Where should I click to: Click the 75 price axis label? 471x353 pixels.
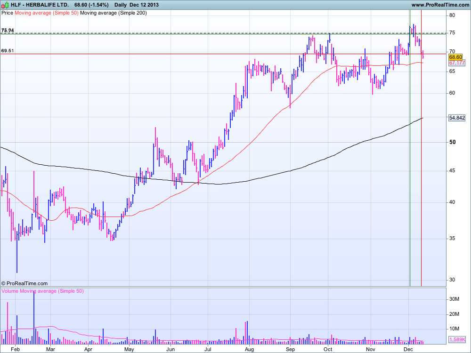point(452,33)
